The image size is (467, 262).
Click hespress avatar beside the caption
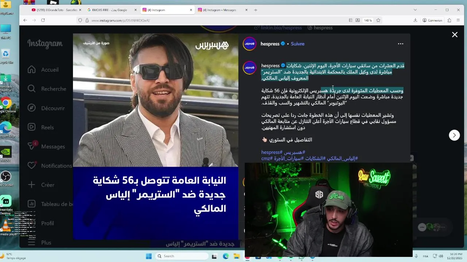click(x=250, y=68)
